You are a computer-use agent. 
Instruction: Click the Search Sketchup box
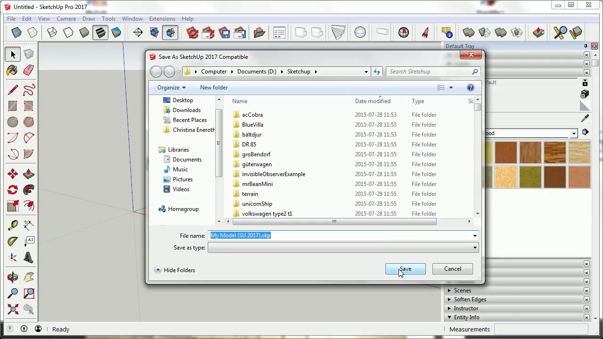point(433,72)
